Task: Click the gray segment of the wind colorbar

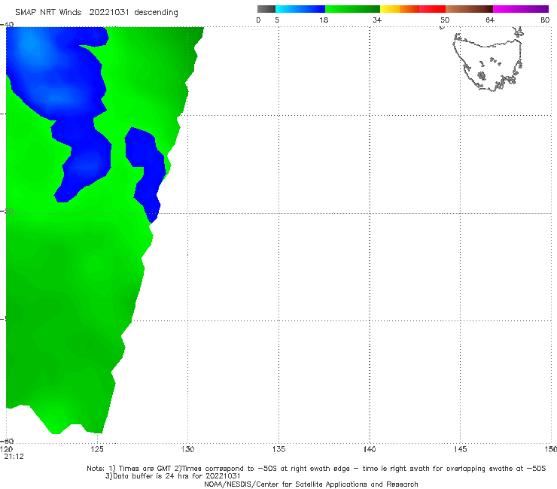Action: coord(266,9)
